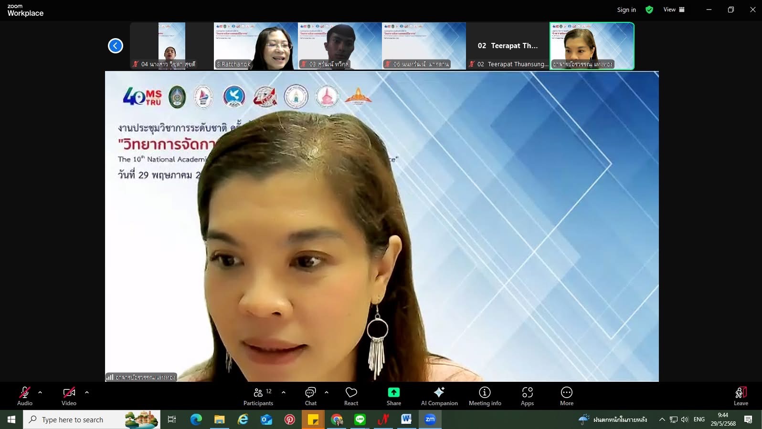
Task: Open the Participants panel
Action: coord(258,396)
